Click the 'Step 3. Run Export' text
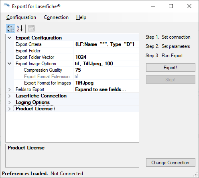Screen dimensions: 199x178 [164, 56]
